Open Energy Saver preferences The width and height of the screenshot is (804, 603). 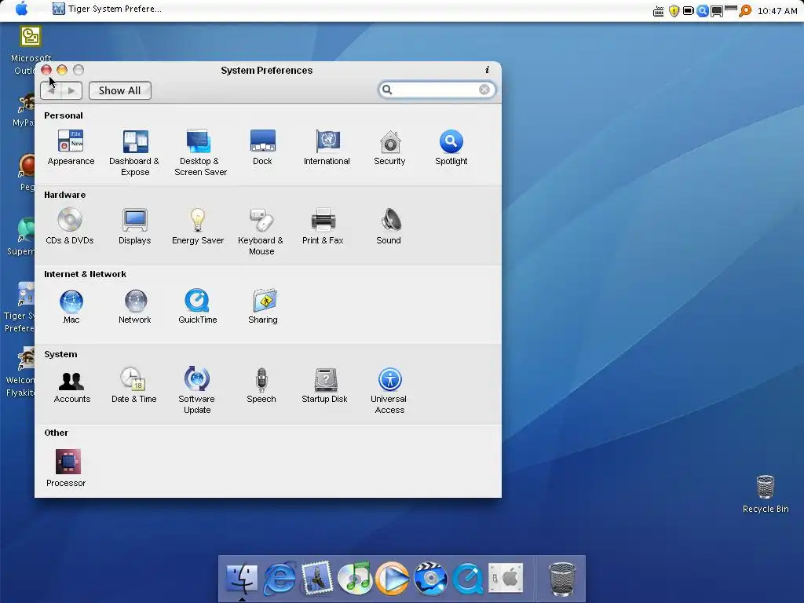click(198, 227)
